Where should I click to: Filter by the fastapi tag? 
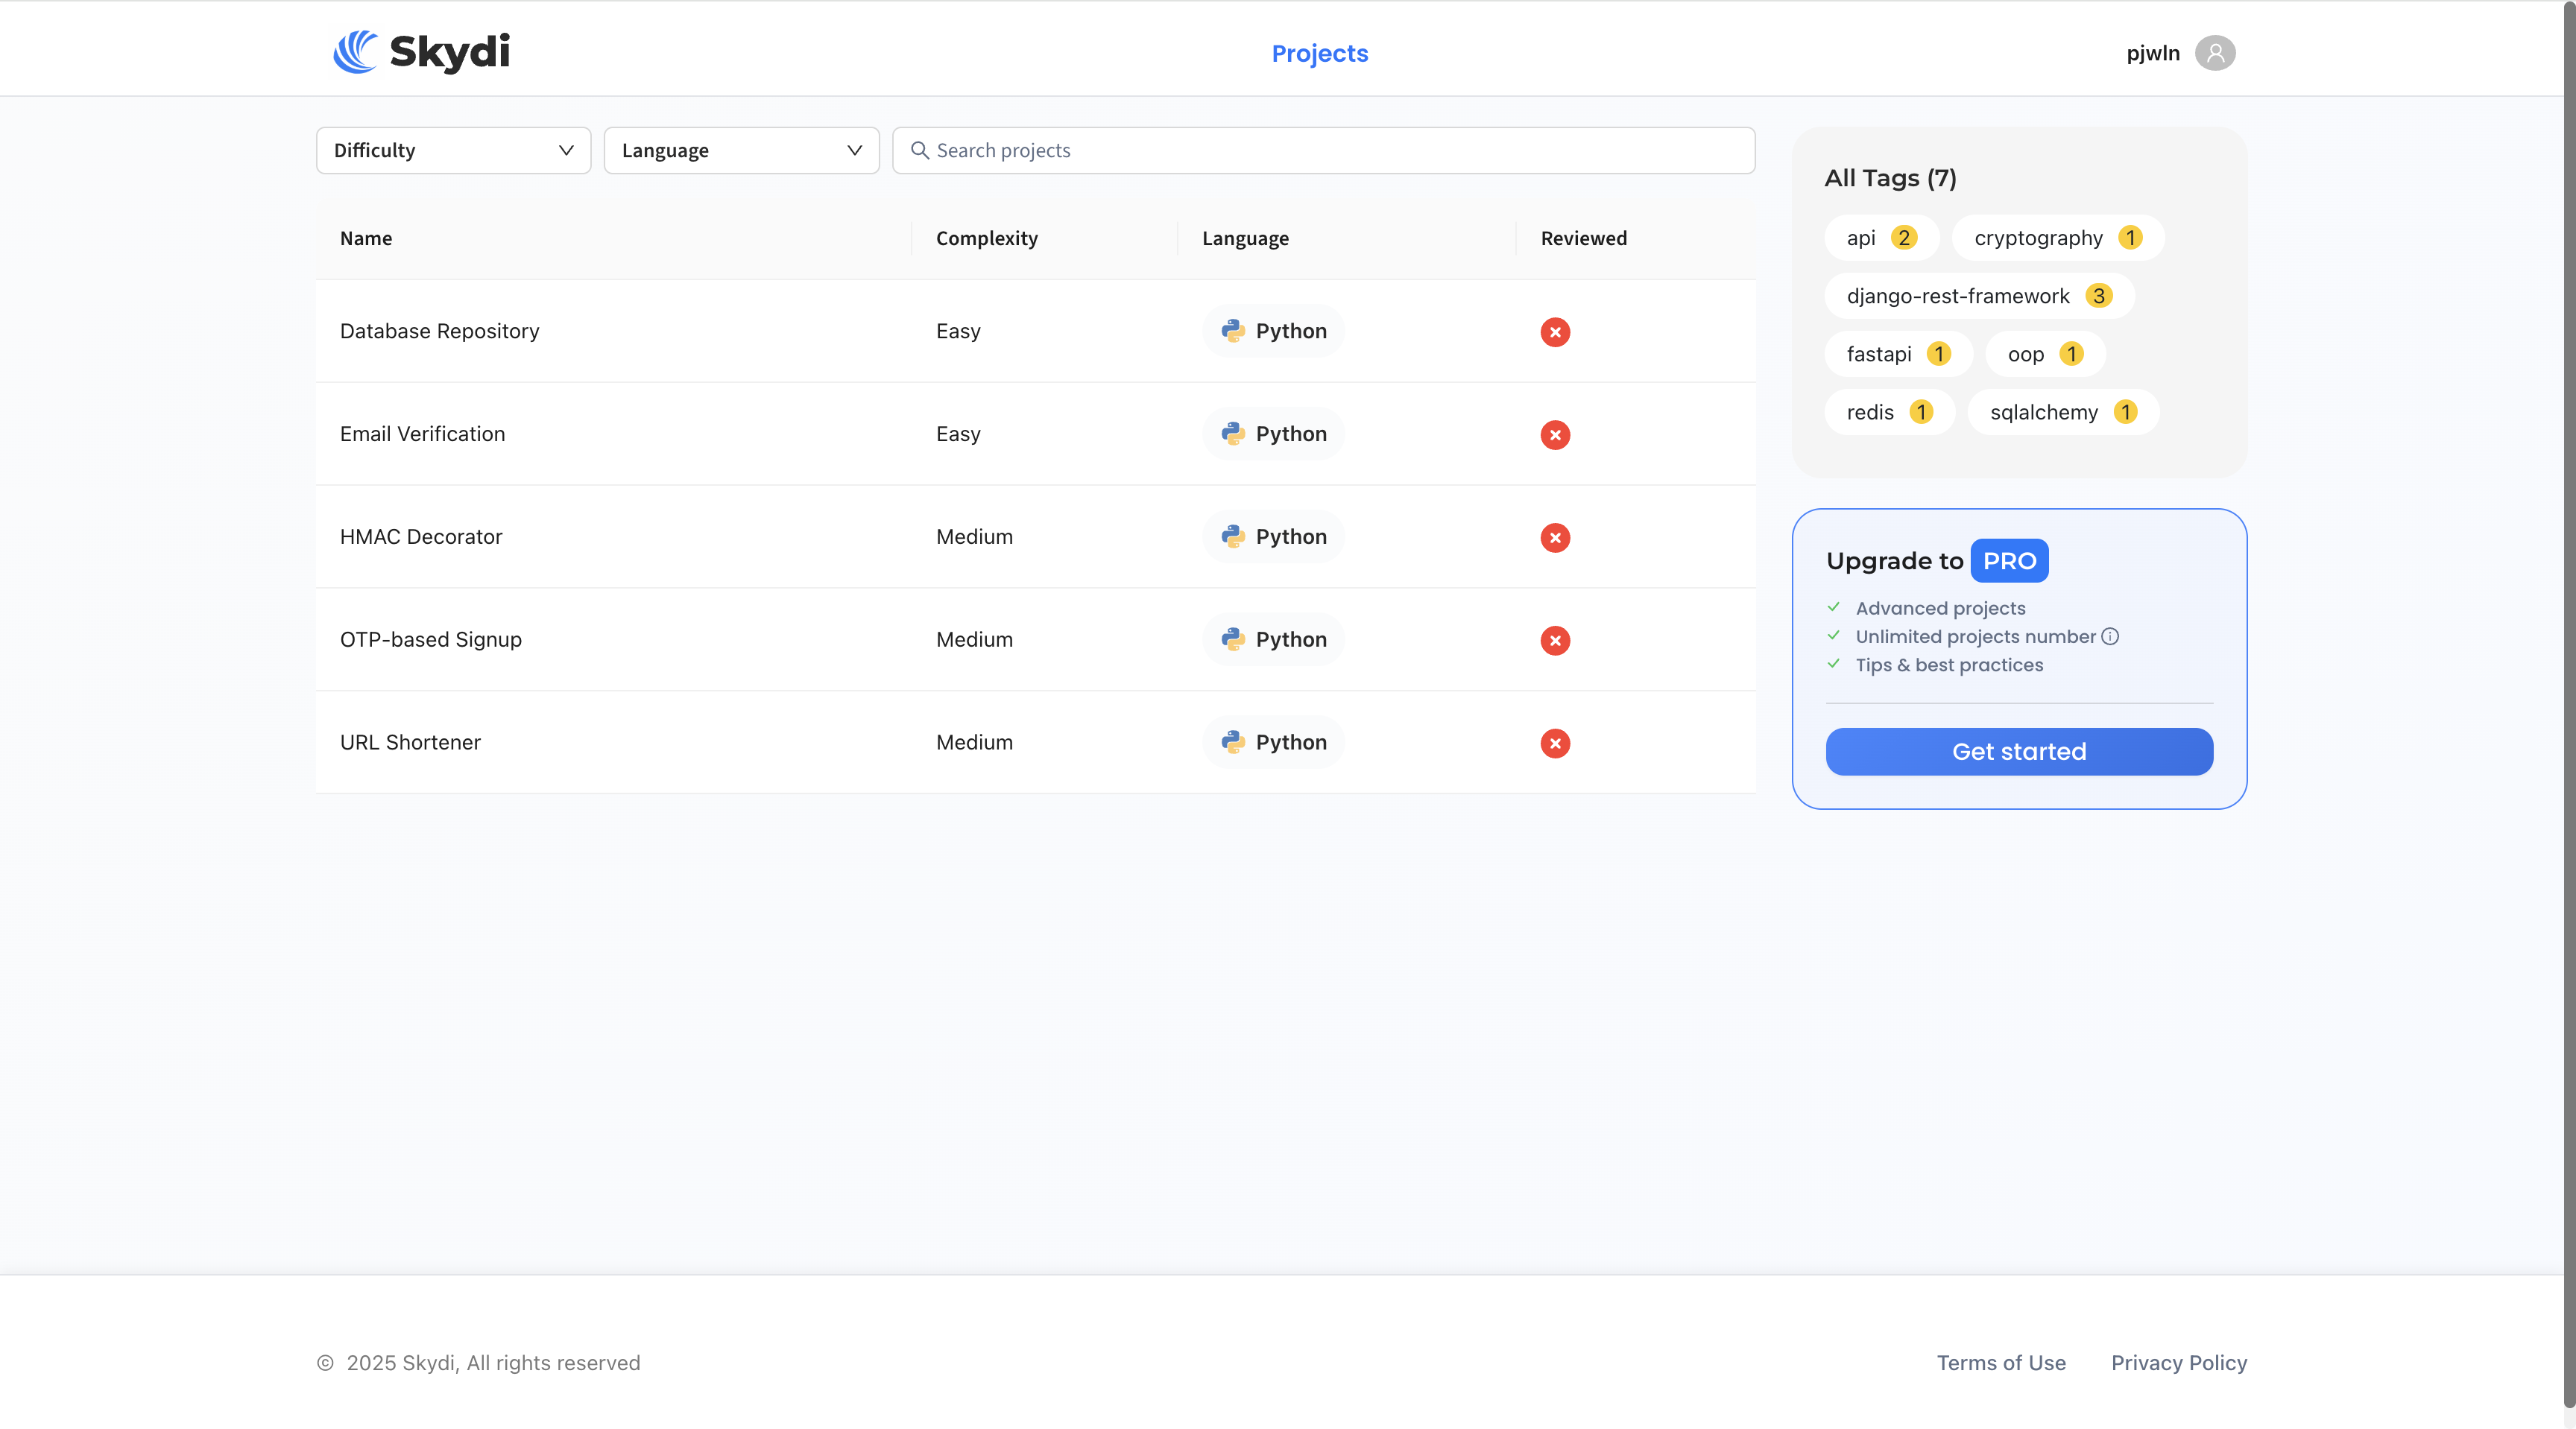pos(1898,354)
